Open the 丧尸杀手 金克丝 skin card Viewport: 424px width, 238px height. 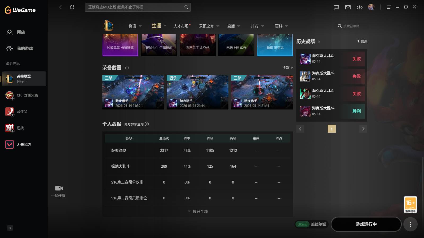198,45
